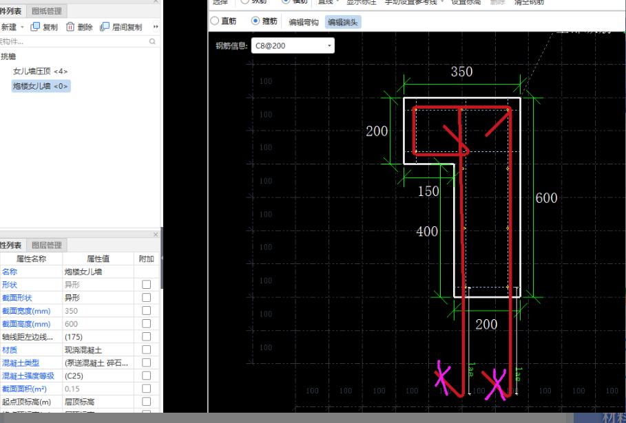The image size is (626, 423).
Task: Click the 150 dimension label in drawing
Action: (x=428, y=191)
